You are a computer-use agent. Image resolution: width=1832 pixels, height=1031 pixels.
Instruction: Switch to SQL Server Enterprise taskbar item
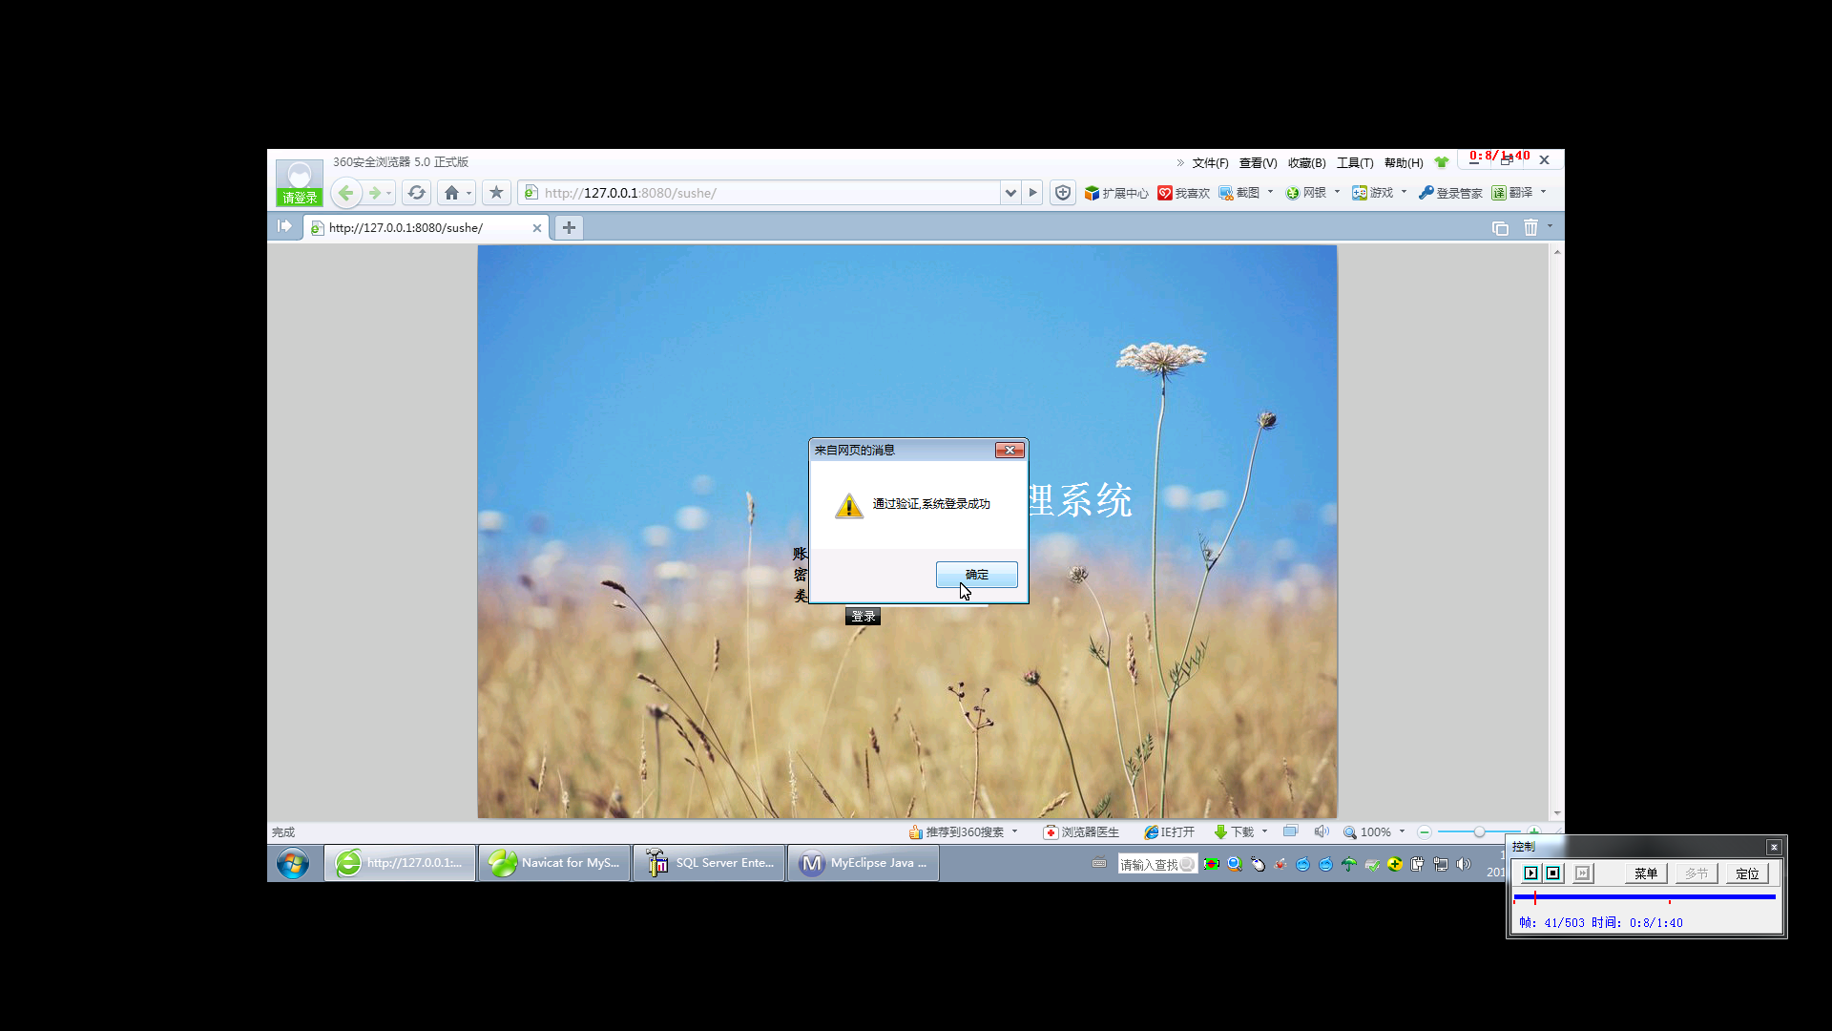coord(709,863)
